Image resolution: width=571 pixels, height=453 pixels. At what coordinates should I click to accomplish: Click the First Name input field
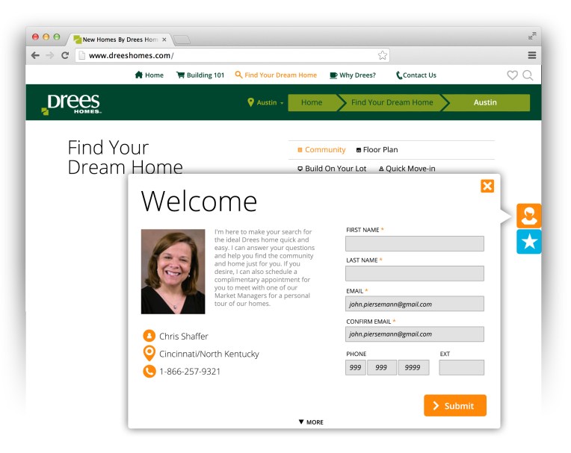click(x=414, y=244)
